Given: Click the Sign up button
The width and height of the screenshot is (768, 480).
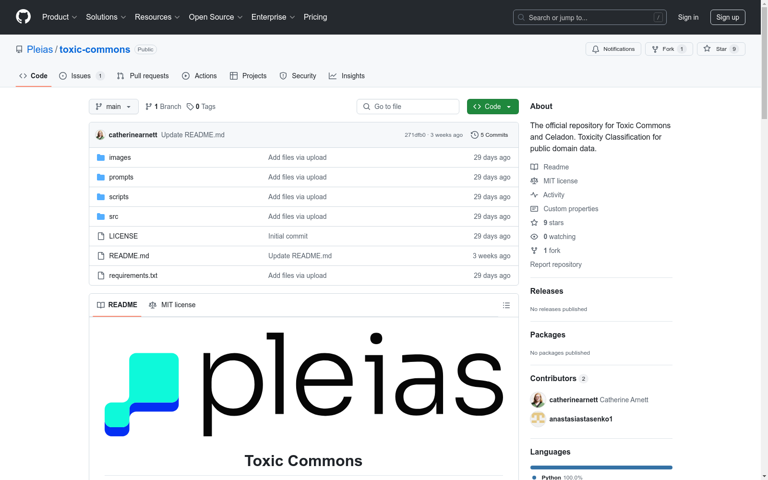Looking at the screenshot, I should [x=728, y=17].
